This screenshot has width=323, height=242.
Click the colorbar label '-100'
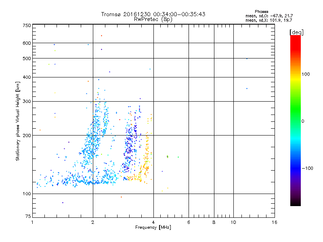point(307,168)
